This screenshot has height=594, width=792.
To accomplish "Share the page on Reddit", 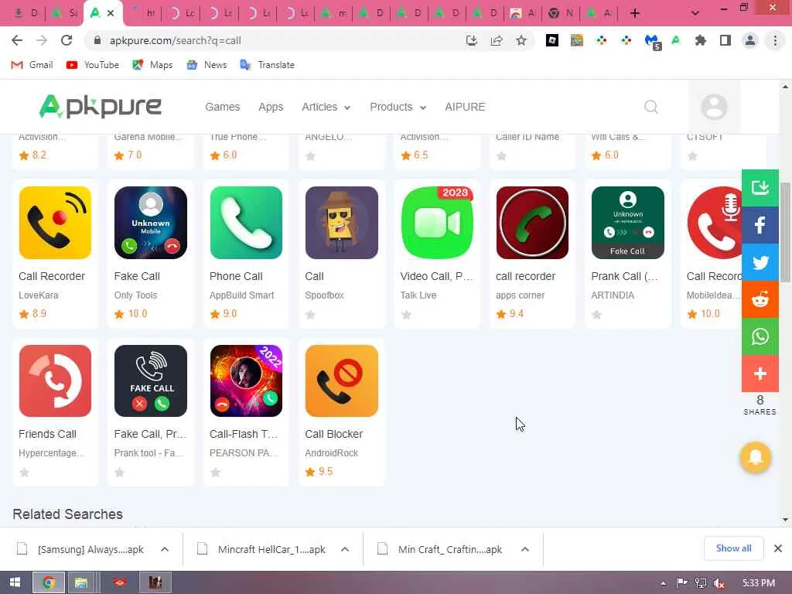I will point(760,299).
